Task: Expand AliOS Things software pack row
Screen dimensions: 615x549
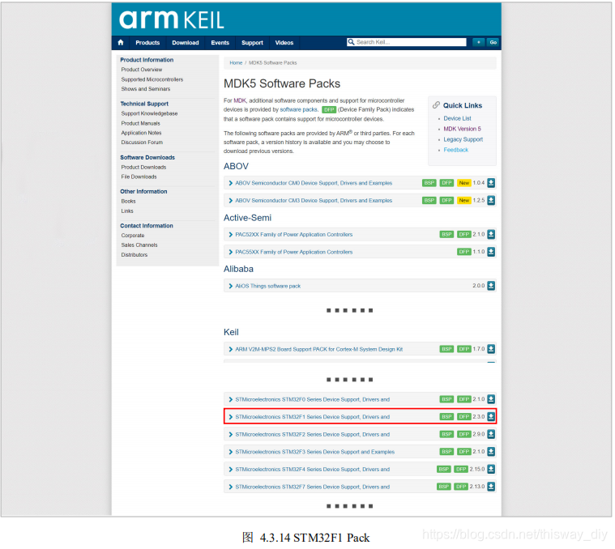Action: pos(231,286)
